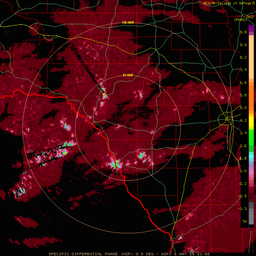Screen dimensions: 256x256
Task: Click the 1.8 value on the color scale
Action: coord(243,158)
